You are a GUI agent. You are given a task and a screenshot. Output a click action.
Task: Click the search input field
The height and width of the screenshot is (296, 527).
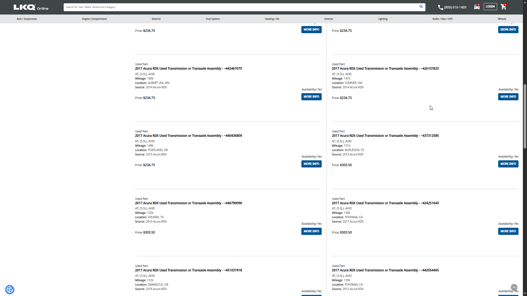click(242, 7)
